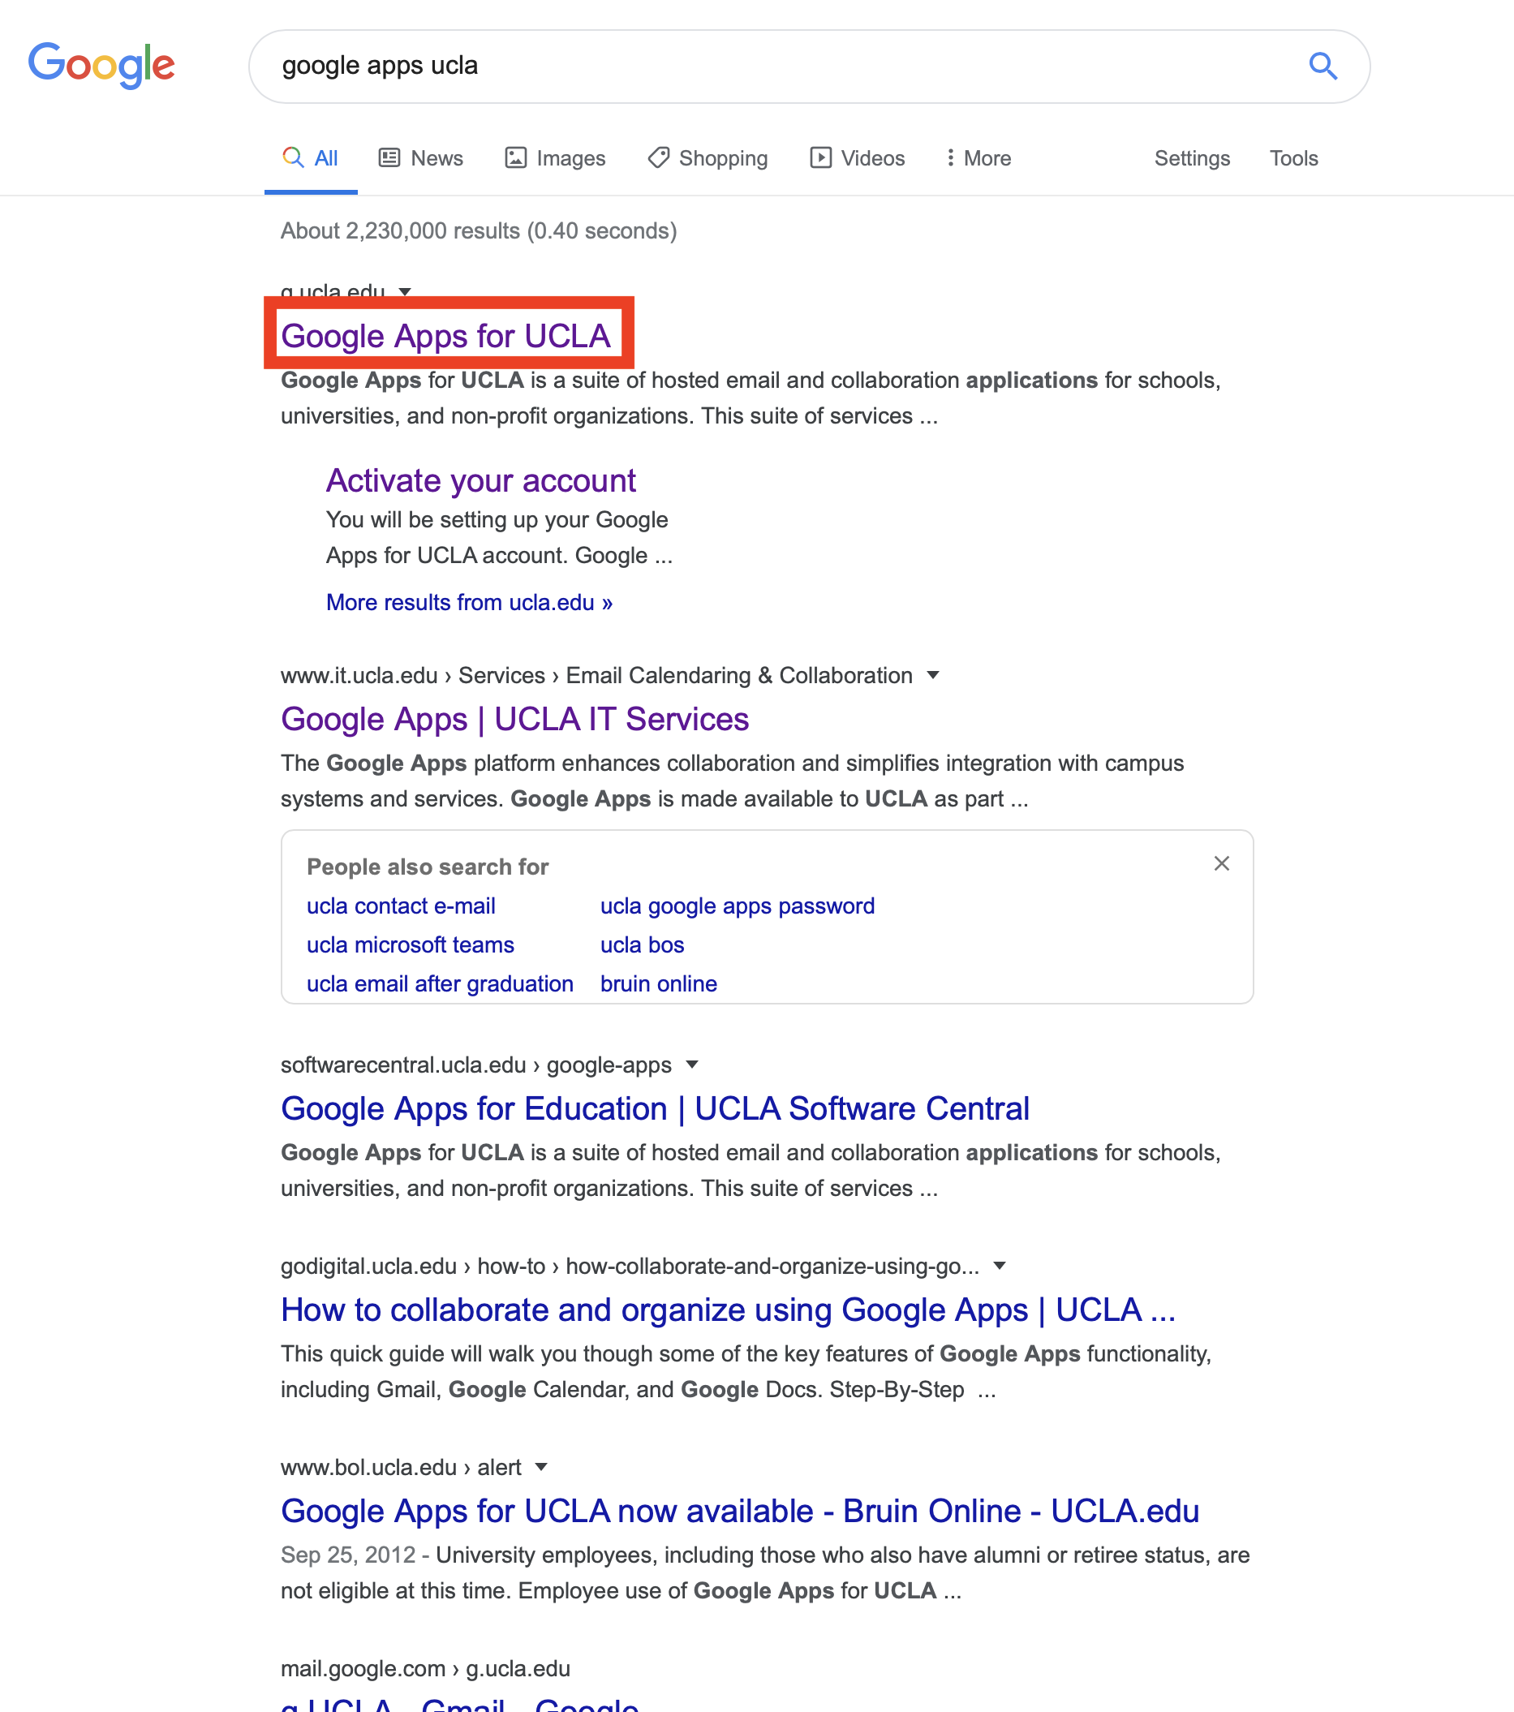Click the 'Sep 25, 2012' date text

[x=347, y=1555]
